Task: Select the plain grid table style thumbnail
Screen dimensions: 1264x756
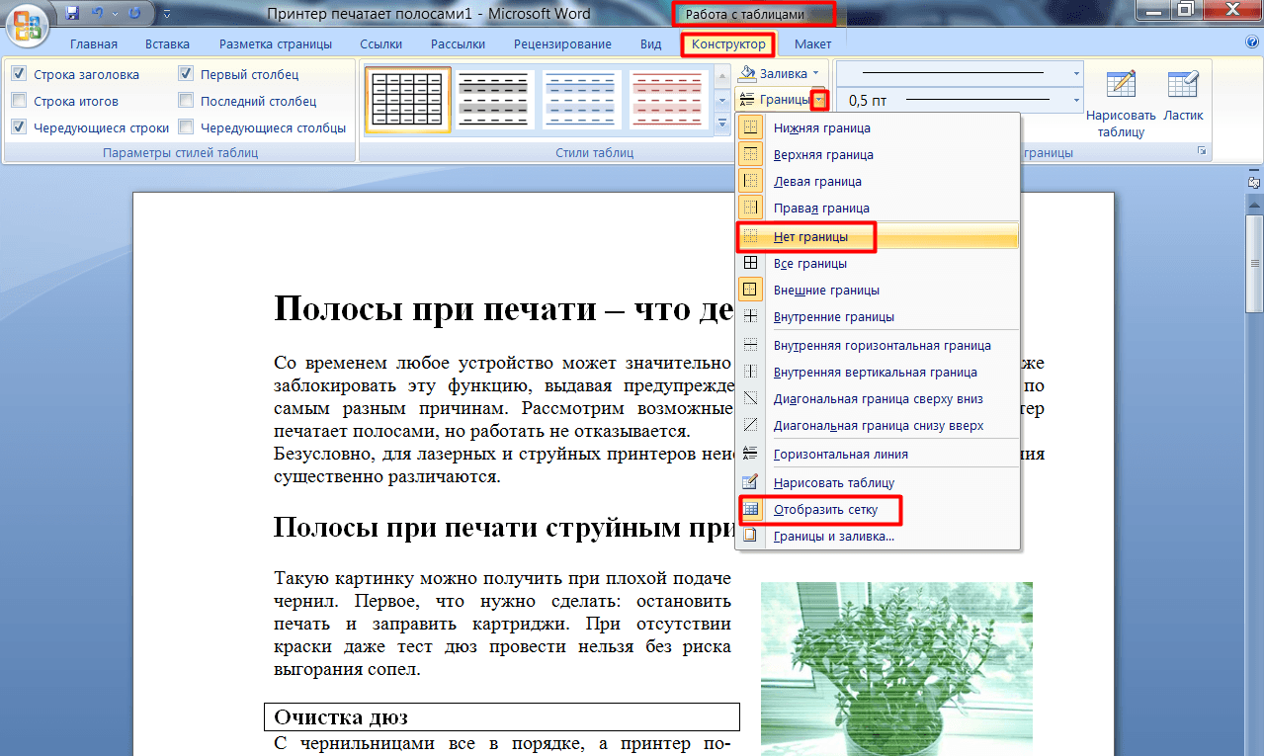Action: [x=408, y=101]
